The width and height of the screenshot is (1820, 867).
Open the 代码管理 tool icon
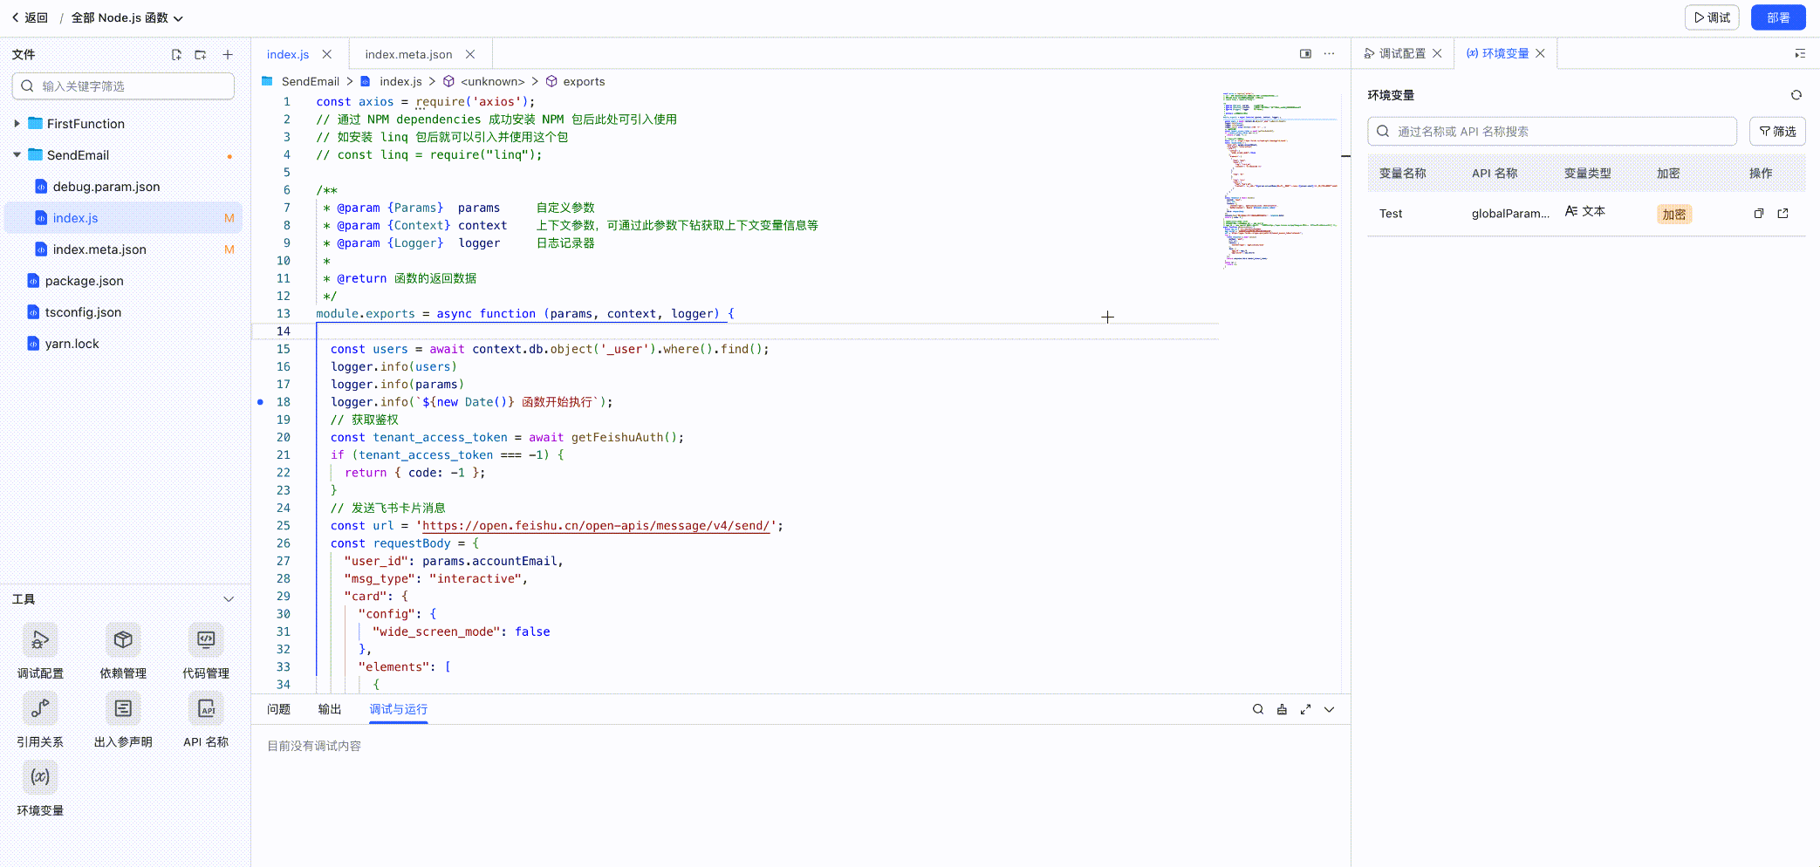point(206,640)
